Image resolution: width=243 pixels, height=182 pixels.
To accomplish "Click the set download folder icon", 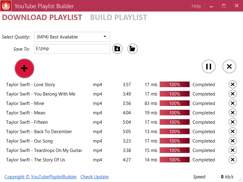I will (x=117, y=49).
